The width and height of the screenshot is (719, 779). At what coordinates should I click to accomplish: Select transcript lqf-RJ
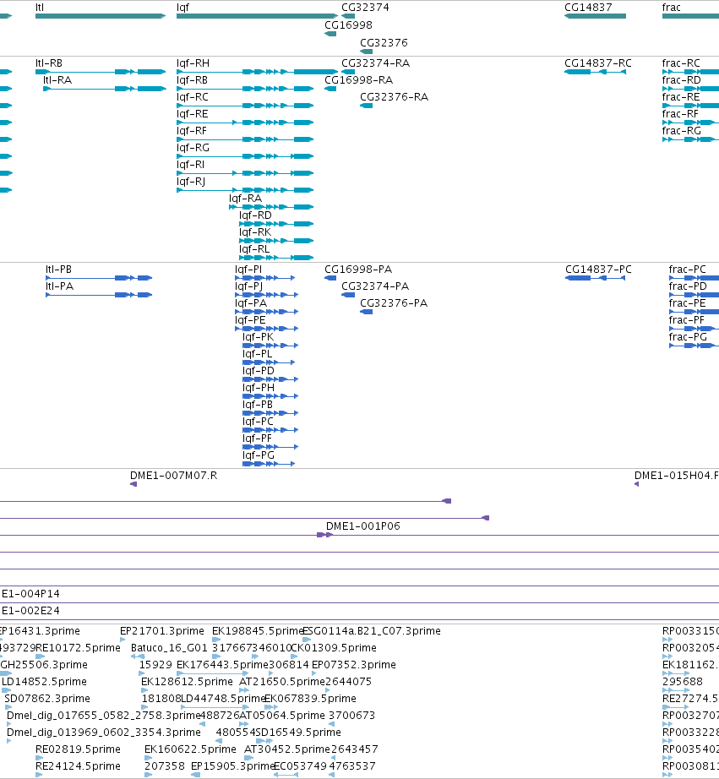(x=191, y=182)
